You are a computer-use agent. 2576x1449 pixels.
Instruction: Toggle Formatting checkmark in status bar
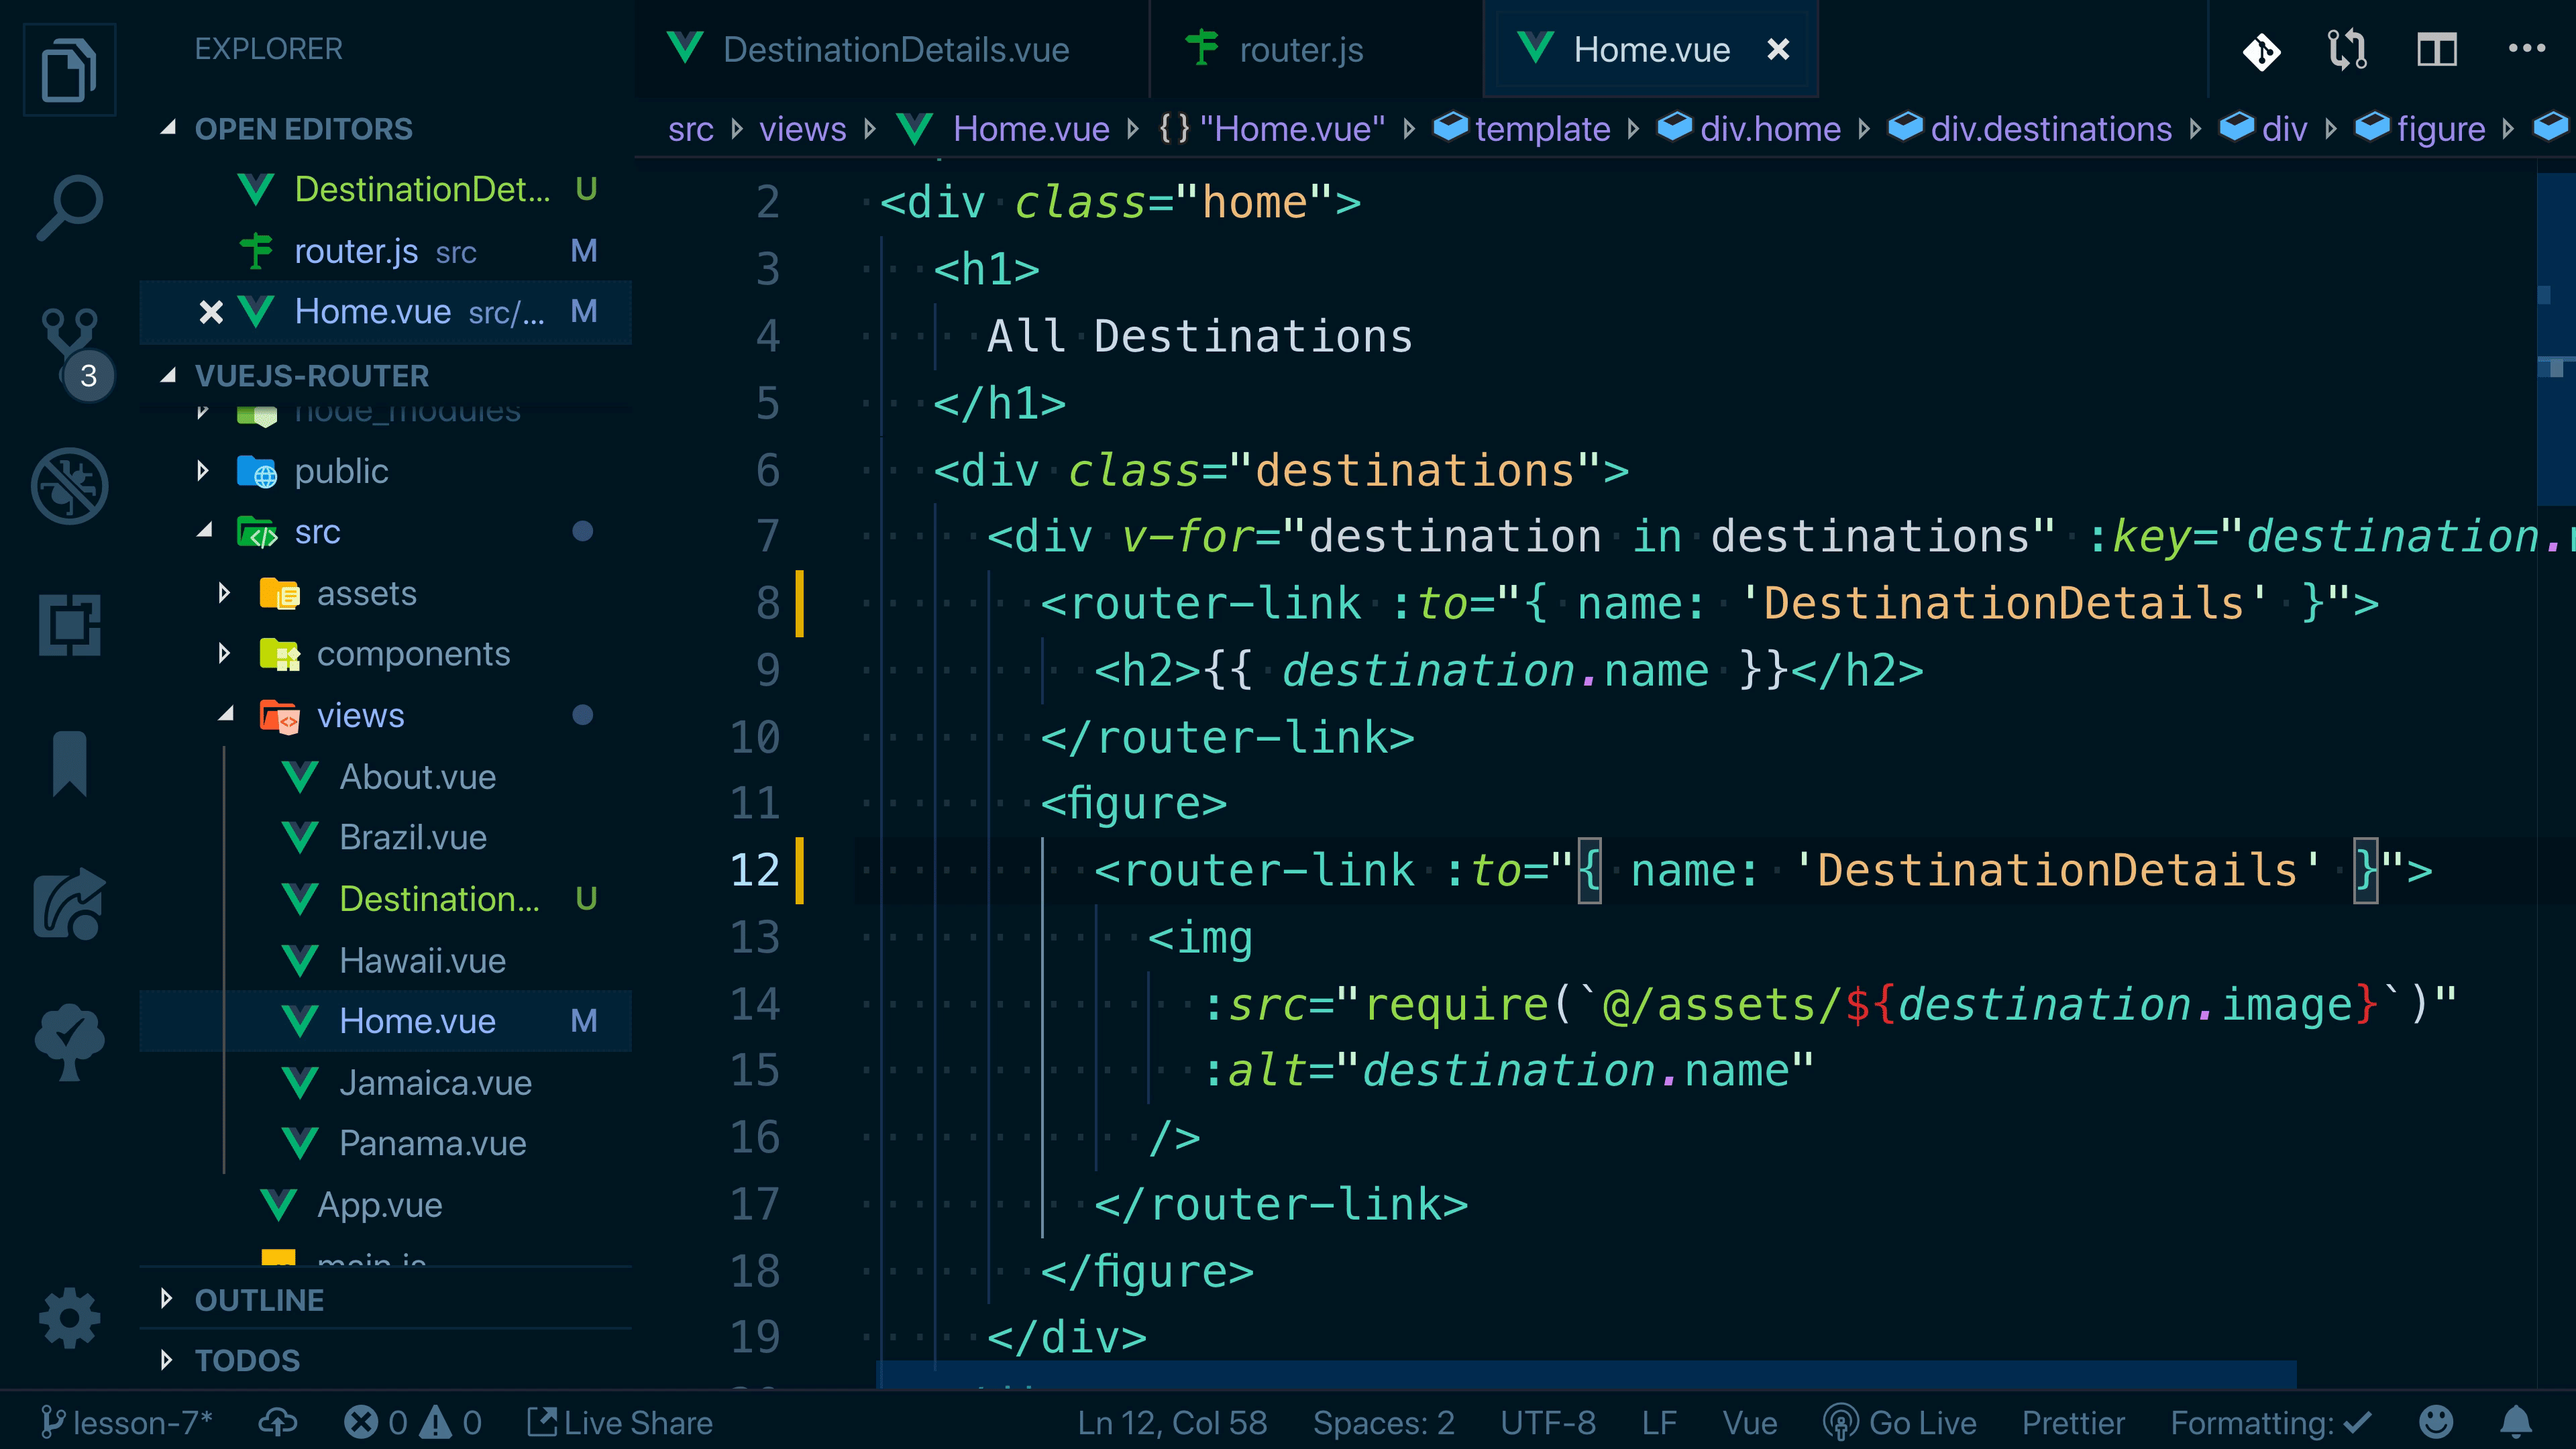[x=2270, y=1422]
